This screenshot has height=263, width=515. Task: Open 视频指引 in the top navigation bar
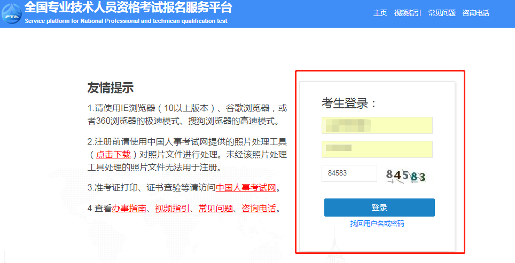click(x=407, y=13)
